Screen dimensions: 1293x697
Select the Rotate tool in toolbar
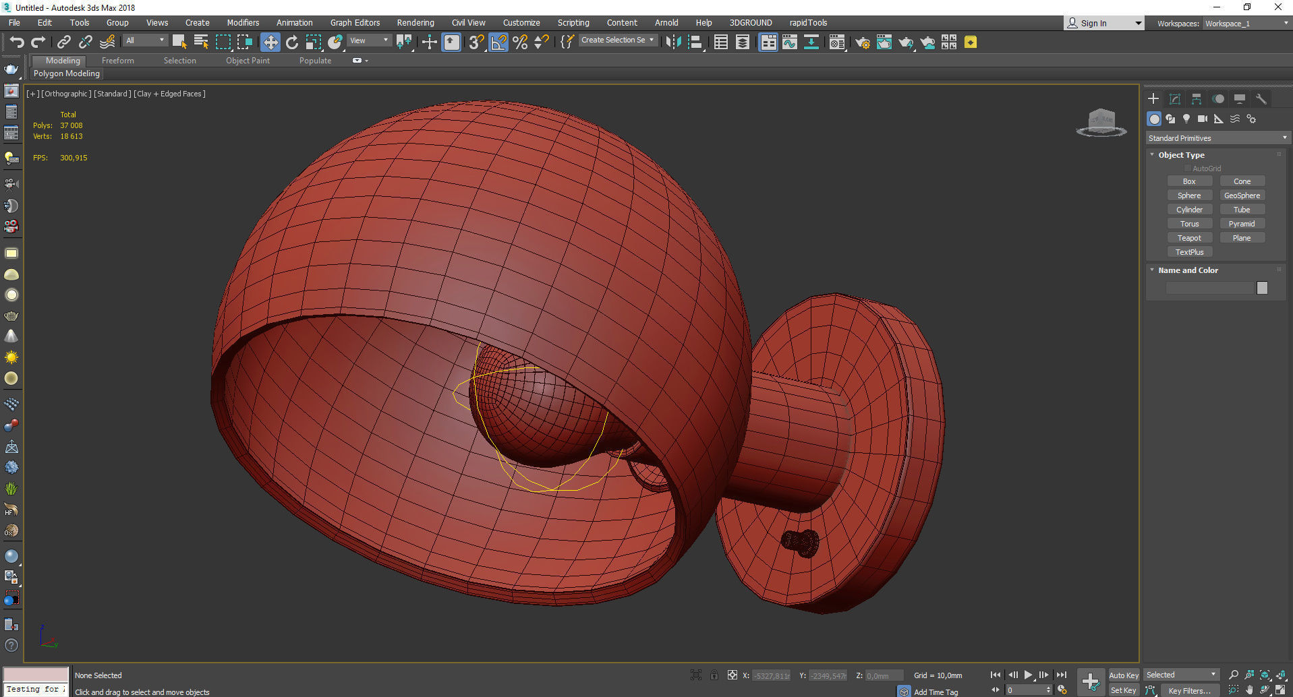click(x=292, y=42)
